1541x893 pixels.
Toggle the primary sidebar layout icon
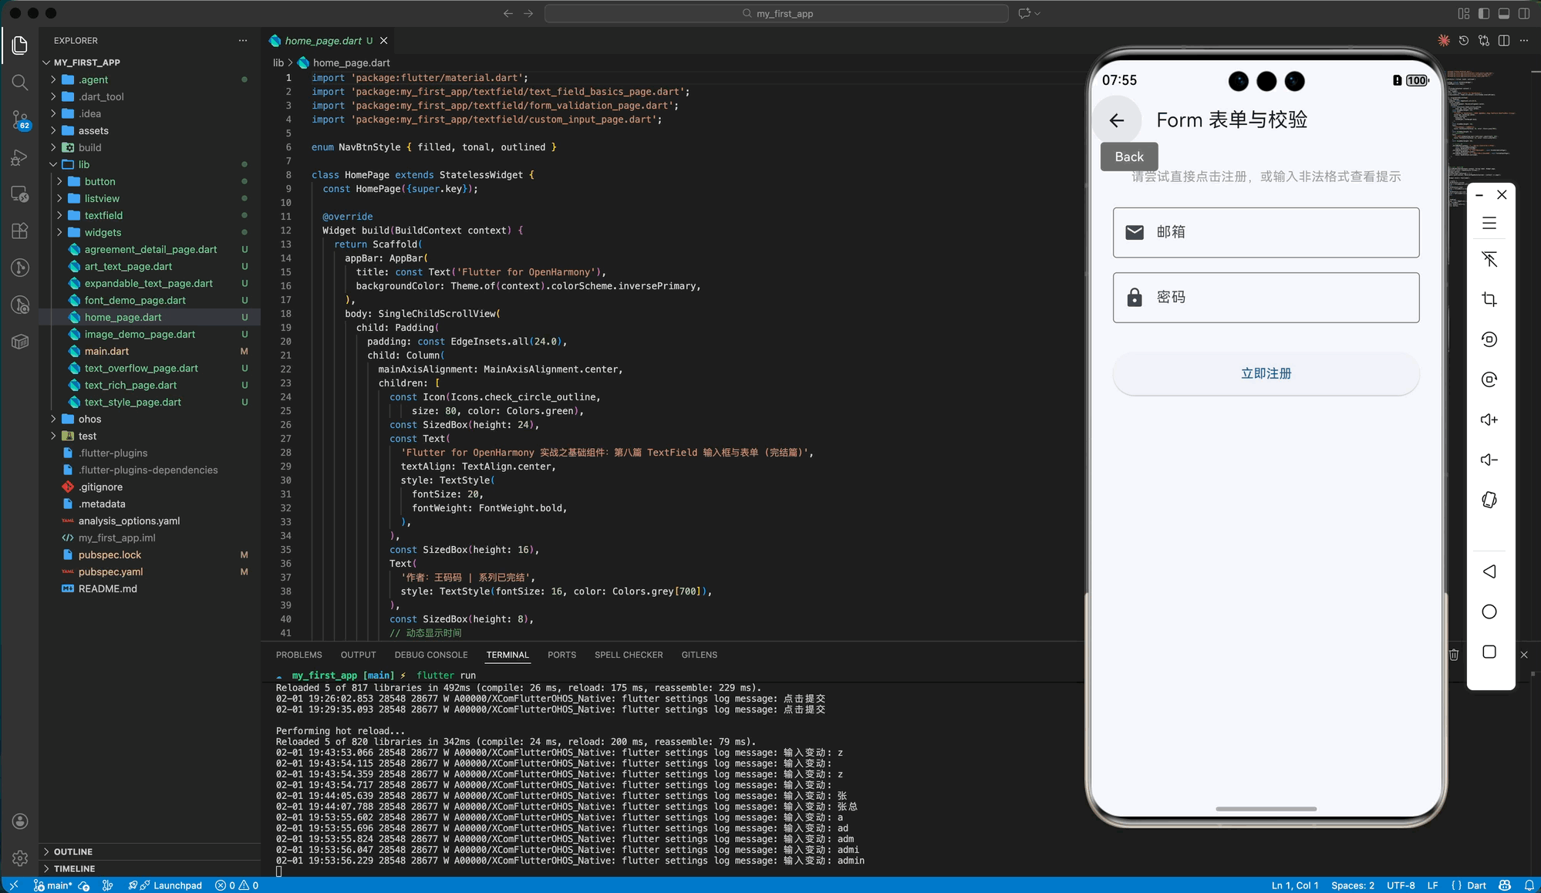[x=1484, y=13]
